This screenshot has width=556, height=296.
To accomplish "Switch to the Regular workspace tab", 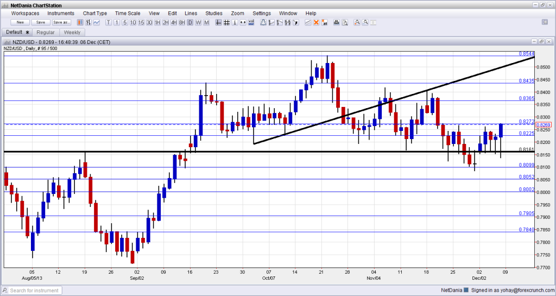I will point(46,32).
